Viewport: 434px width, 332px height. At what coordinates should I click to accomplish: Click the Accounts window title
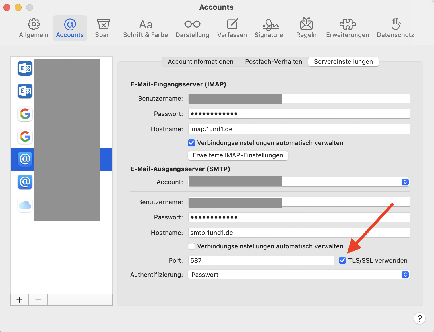(x=216, y=7)
